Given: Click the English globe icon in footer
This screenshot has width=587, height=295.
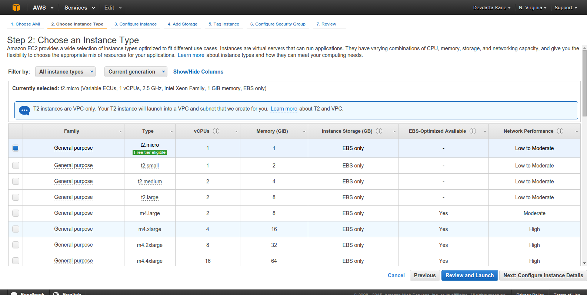Looking at the screenshot, I should 56,294.
